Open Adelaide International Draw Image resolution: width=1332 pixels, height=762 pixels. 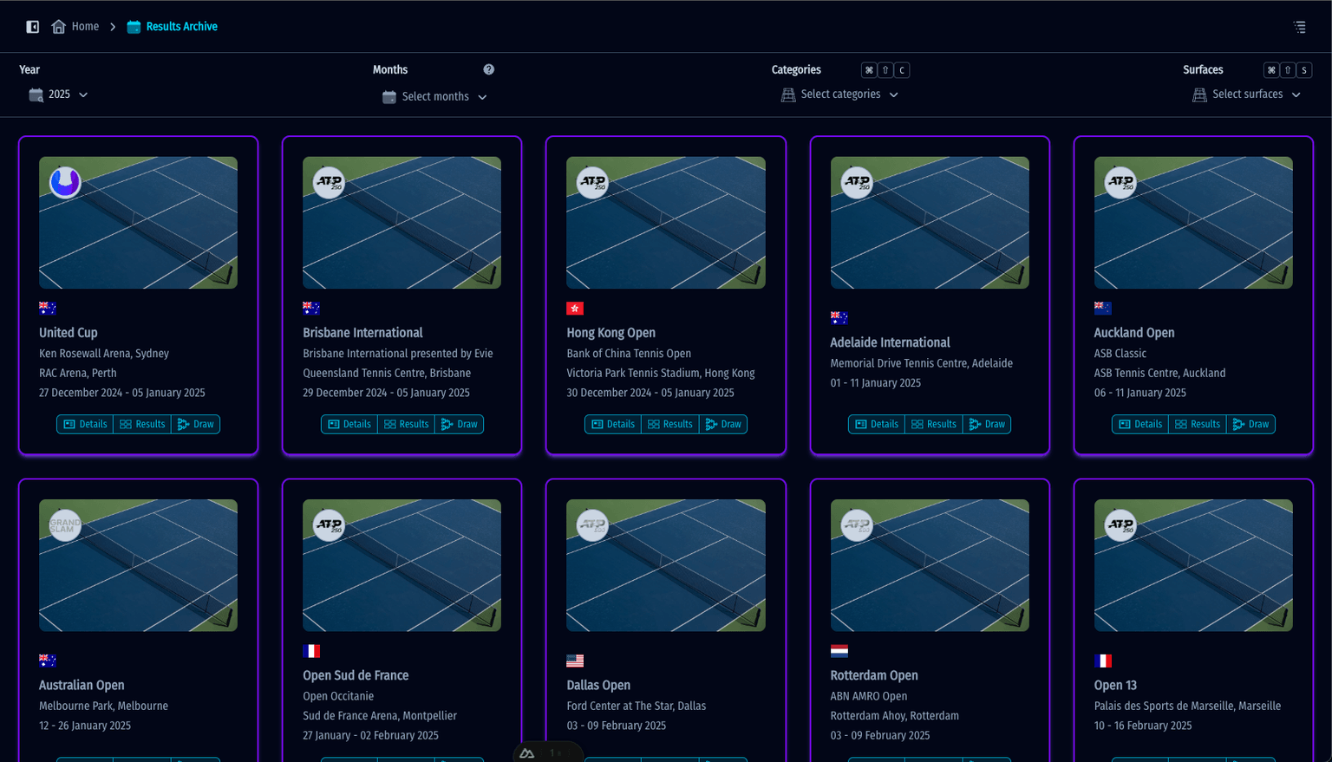[987, 424]
